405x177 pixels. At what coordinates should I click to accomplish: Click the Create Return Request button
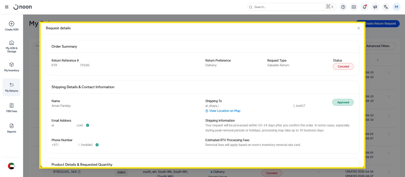tap(379, 23)
